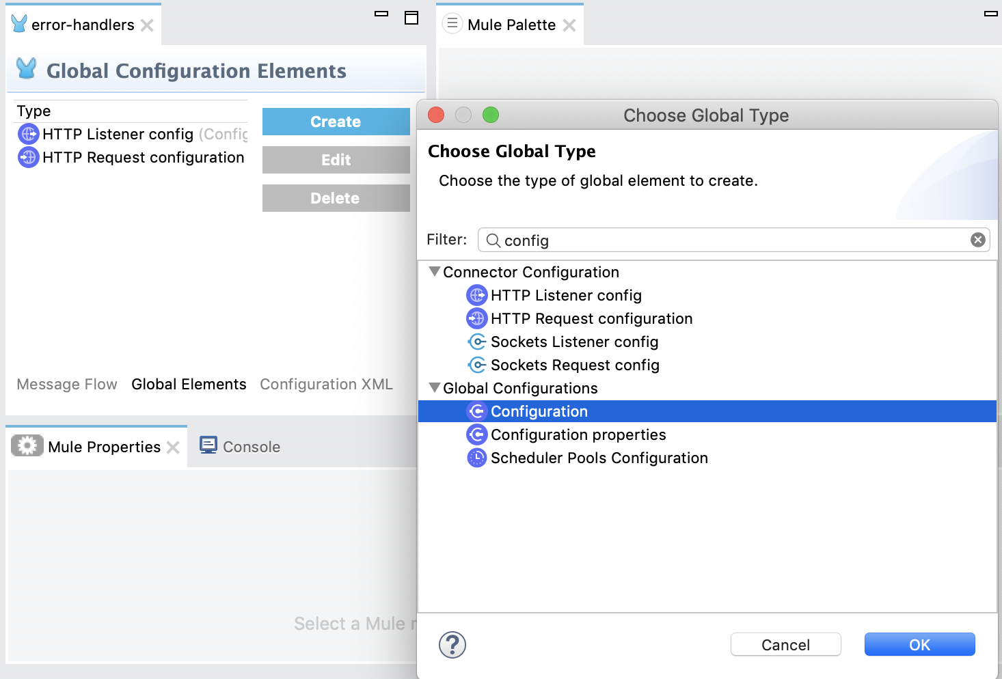The image size is (1002, 679).
Task: Click the Configuration properties gear icon
Action: pos(477,434)
